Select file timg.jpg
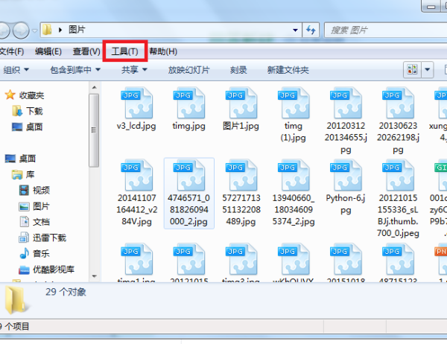The width and height of the screenshot is (447, 344). click(188, 109)
